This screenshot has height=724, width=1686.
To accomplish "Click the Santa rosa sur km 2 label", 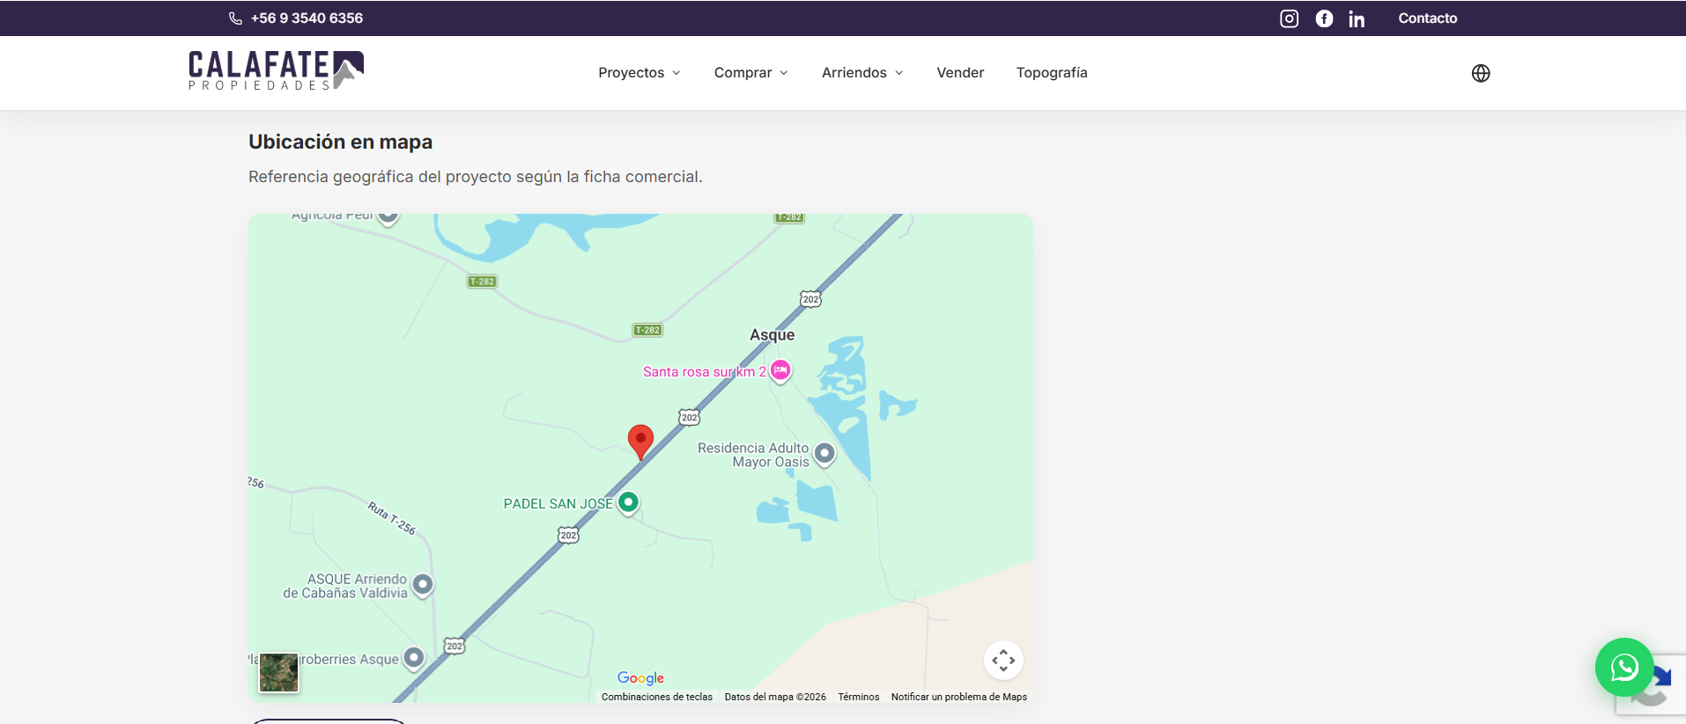I will point(704,372).
